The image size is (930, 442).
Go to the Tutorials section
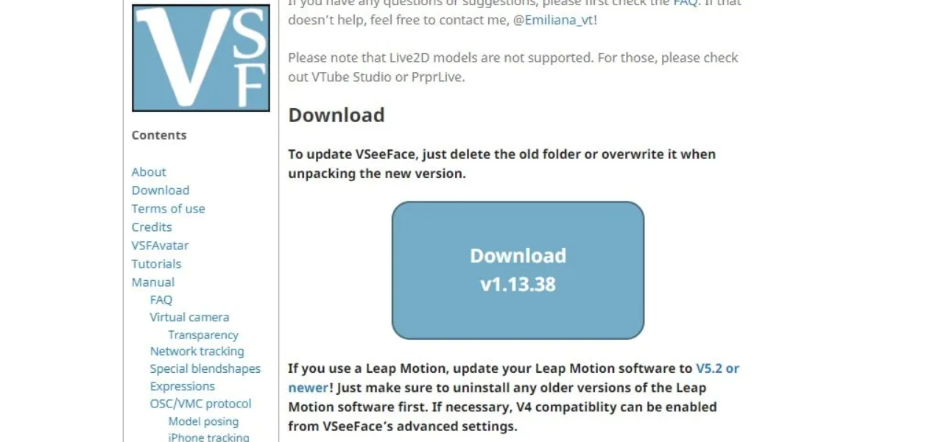(x=156, y=264)
